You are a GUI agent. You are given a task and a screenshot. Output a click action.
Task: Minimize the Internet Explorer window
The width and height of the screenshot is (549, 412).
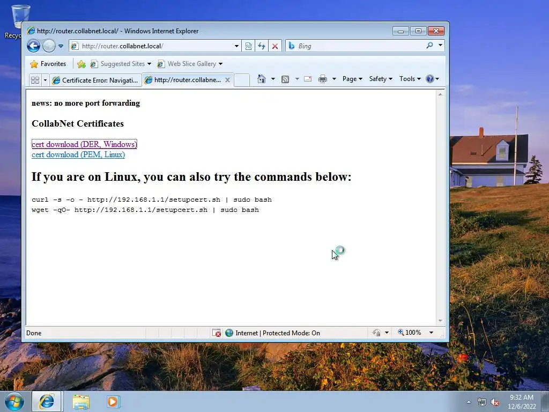(x=400, y=31)
